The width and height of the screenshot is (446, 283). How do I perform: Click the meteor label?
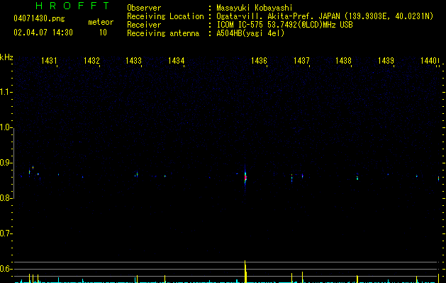[101, 22]
